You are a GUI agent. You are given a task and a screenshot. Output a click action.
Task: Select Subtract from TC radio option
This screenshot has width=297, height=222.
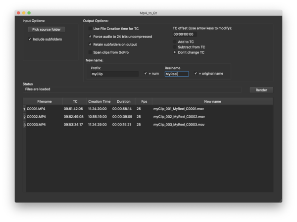[174, 47]
